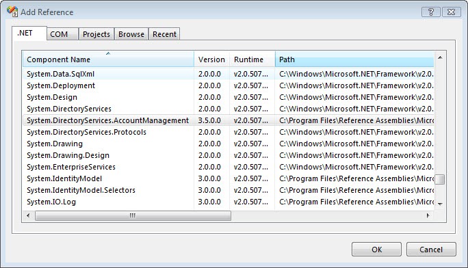
Task: Switch to the .NET tab
Action: pos(29,33)
